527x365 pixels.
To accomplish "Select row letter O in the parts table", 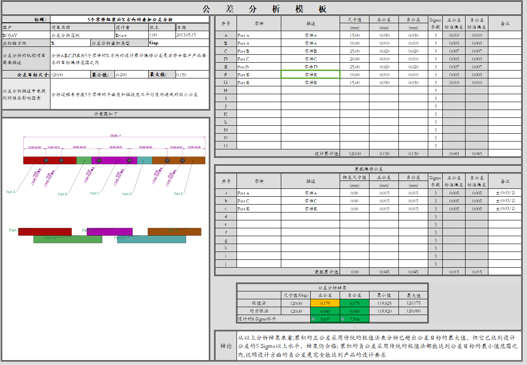I will tap(226, 145).
